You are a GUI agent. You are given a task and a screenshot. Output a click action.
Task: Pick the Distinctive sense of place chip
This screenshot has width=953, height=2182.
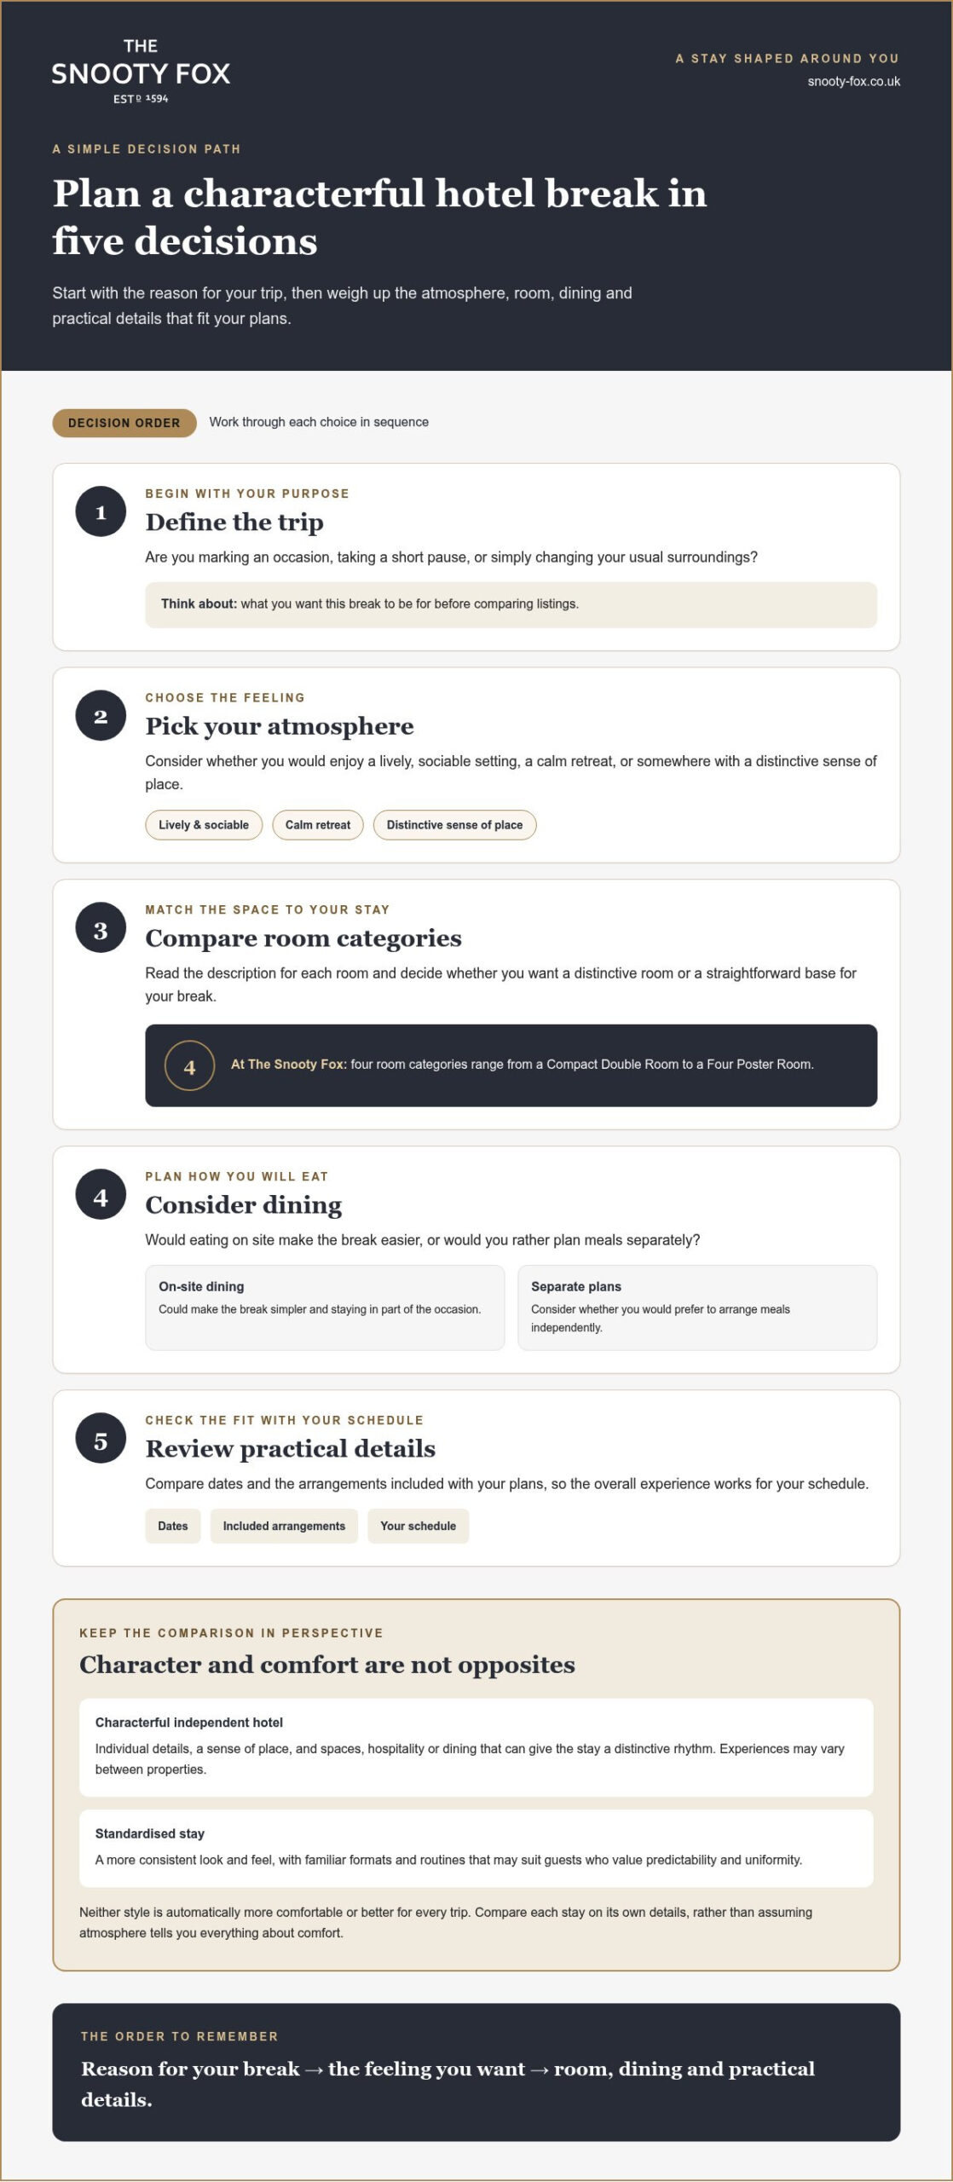click(x=454, y=825)
